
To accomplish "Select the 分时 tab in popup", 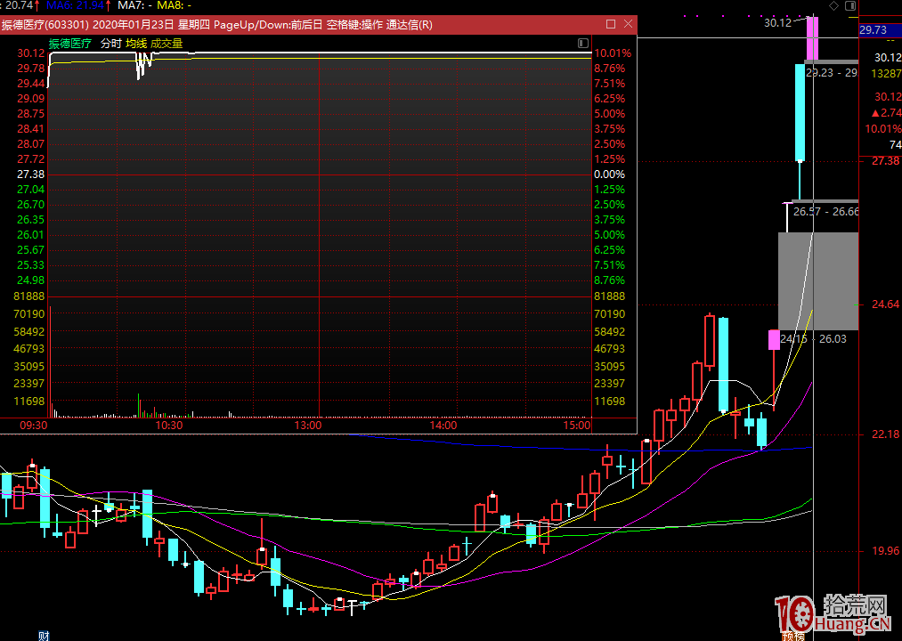I will pyautogui.click(x=111, y=43).
